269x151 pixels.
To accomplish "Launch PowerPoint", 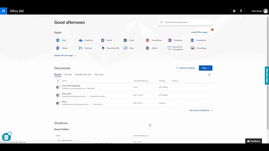I will 154,40.
